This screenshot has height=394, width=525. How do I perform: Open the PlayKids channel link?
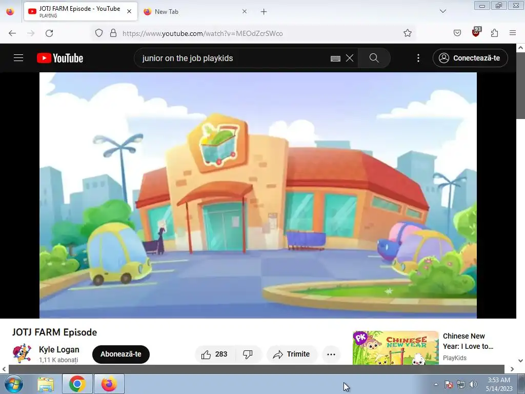(454, 358)
